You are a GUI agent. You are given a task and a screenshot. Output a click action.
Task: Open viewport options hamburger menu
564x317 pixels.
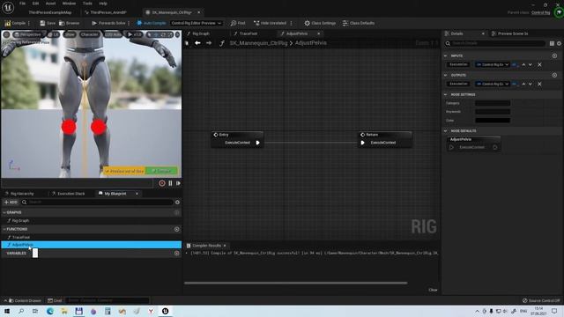pyautogui.click(x=6, y=34)
